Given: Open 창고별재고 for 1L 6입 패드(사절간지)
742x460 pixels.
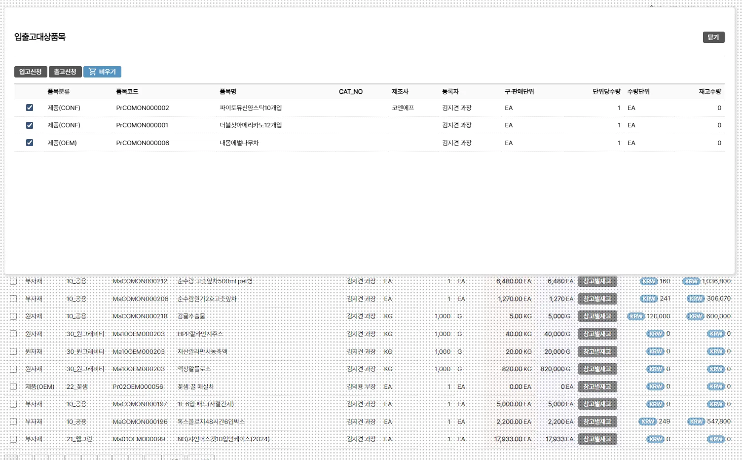Looking at the screenshot, I should (x=597, y=404).
